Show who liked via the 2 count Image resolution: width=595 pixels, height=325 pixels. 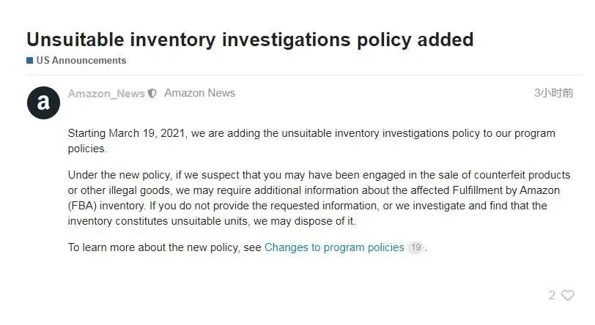pos(552,295)
